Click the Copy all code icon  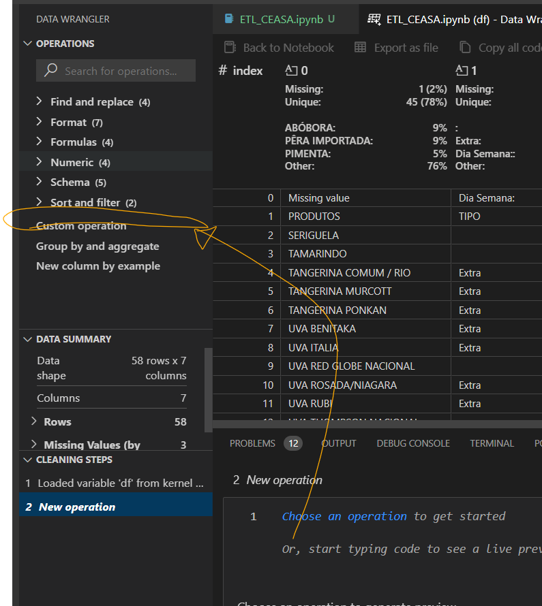click(x=465, y=47)
